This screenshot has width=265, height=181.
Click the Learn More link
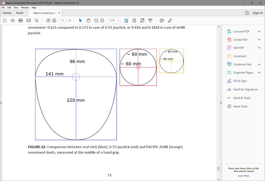[x=243, y=176]
